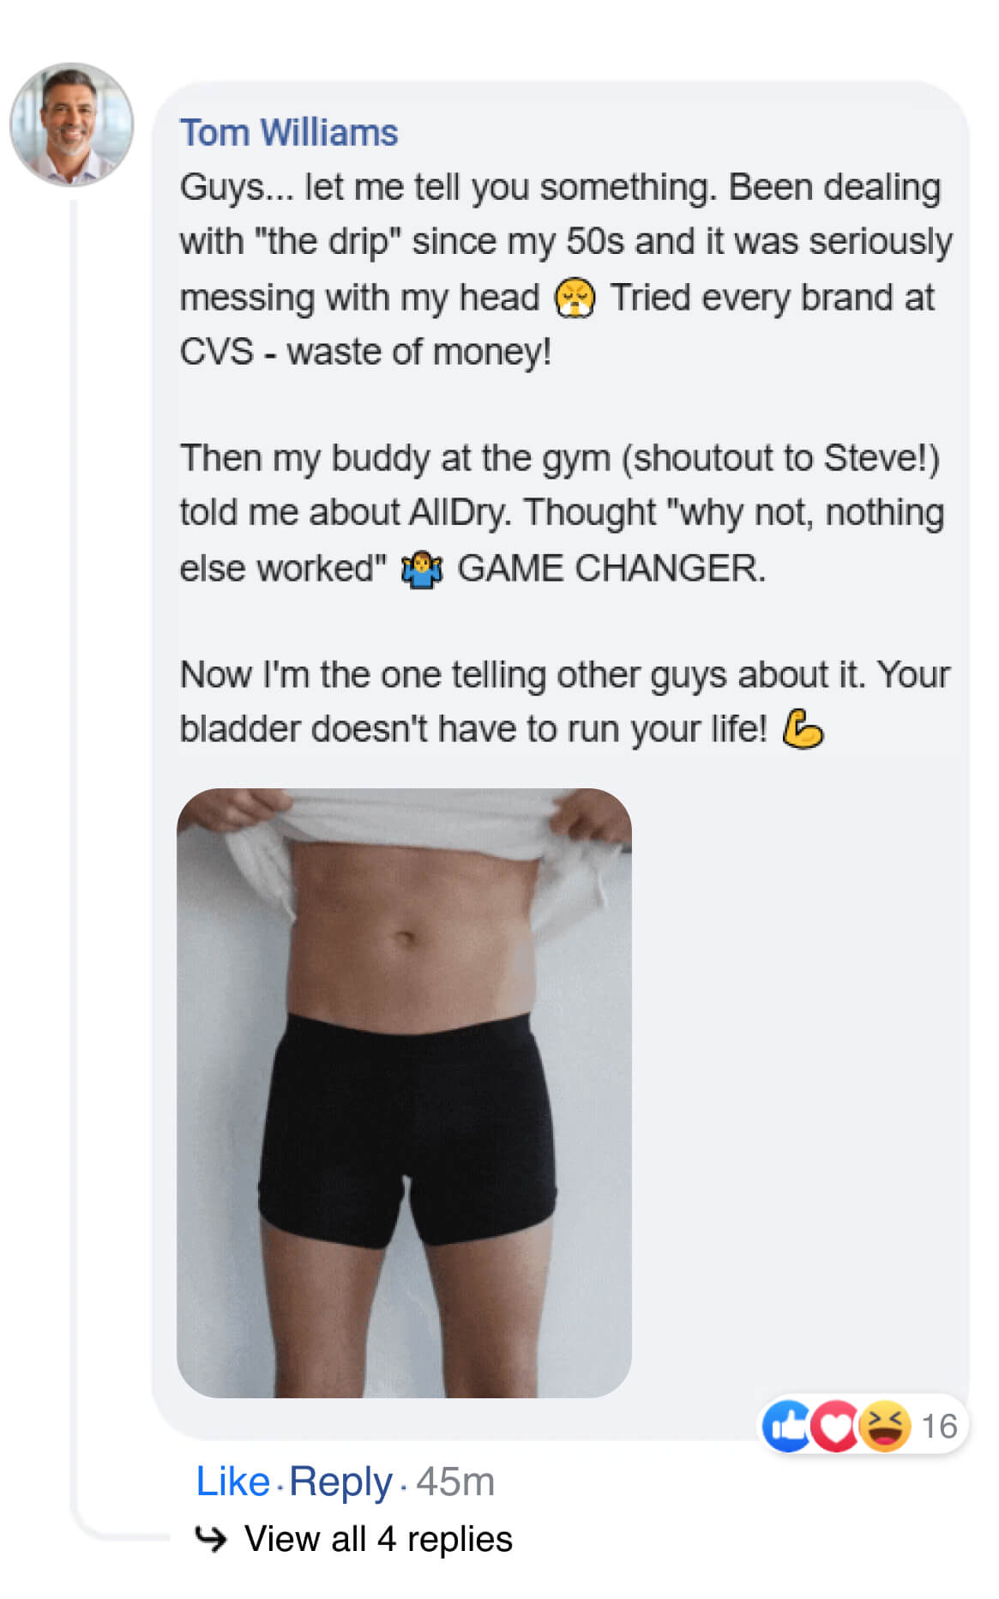Click the blue thumbs-up reaction icon

[787, 1427]
